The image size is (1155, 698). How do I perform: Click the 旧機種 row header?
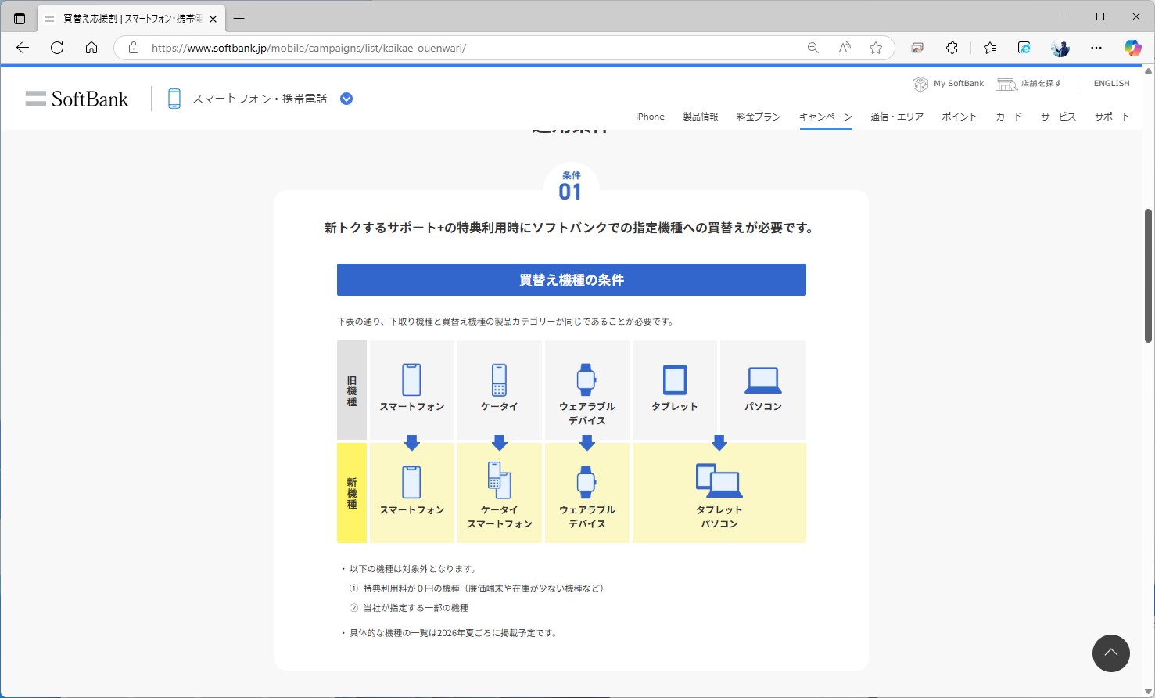click(x=352, y=390)
